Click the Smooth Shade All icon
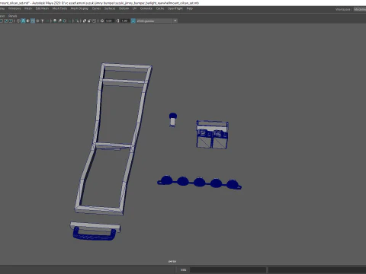The image size is (366, 274). (x=23, y=21)
